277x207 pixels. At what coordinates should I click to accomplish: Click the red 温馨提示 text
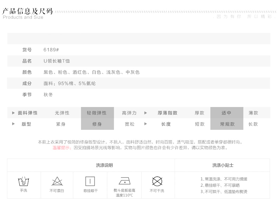(62, 148)
